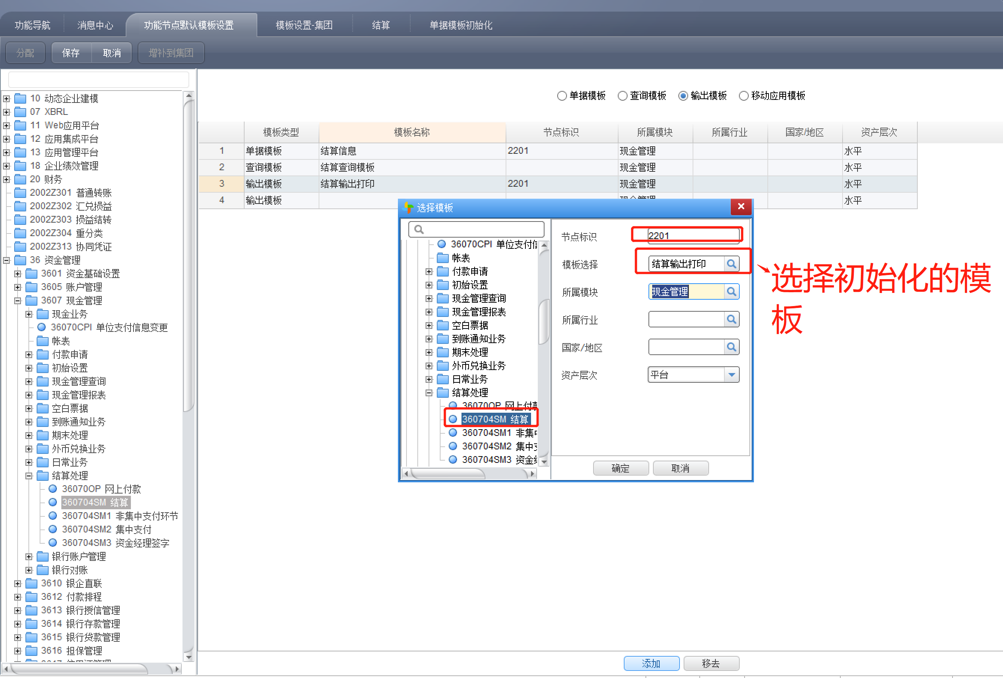
Task: Click the 分配 toolbar button
Action: click(x=25, y=53)
